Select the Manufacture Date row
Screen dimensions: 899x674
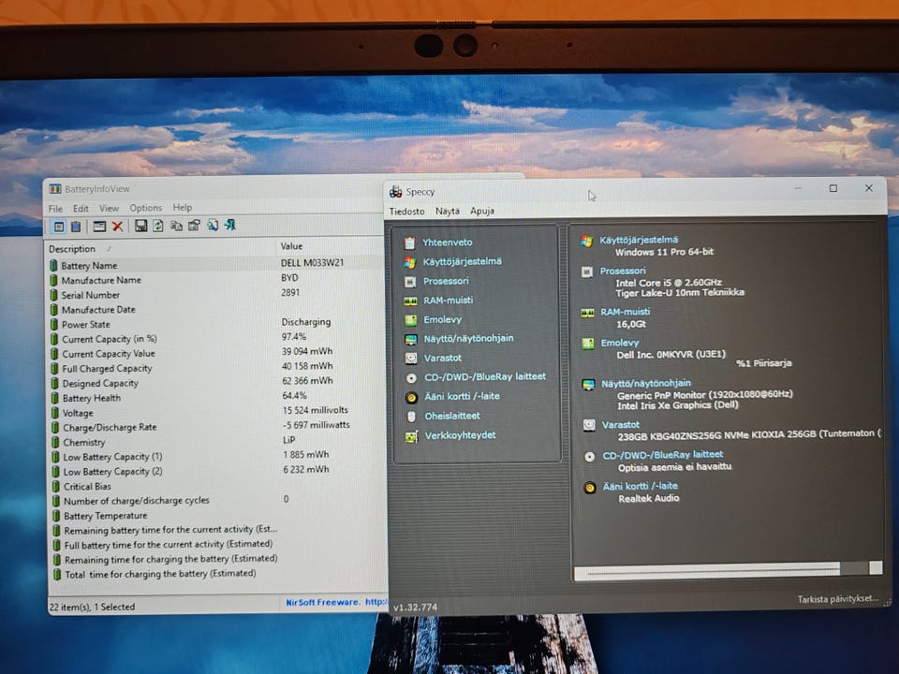pos(215,310)
